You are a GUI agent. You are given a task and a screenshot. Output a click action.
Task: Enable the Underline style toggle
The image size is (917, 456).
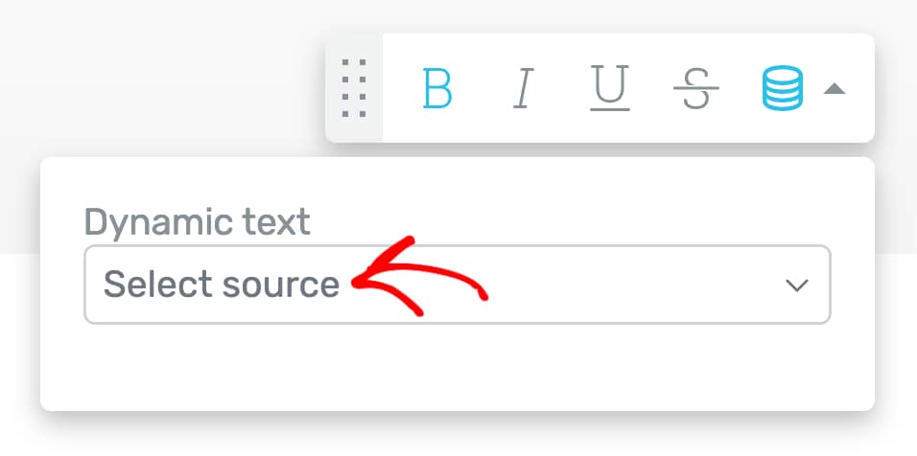click(610, 88)
